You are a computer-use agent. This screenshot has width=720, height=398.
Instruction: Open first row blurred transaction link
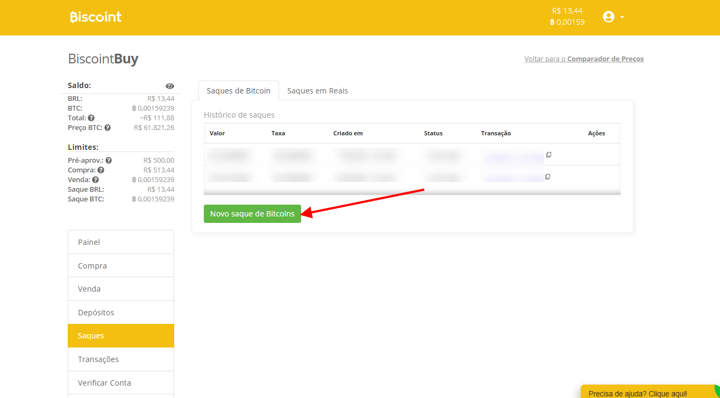[514, 156]
